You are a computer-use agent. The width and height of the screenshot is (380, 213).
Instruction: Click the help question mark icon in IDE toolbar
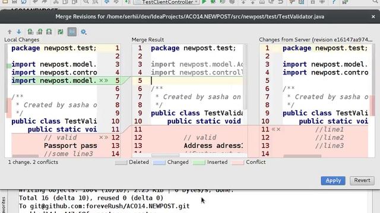point(334,2)
